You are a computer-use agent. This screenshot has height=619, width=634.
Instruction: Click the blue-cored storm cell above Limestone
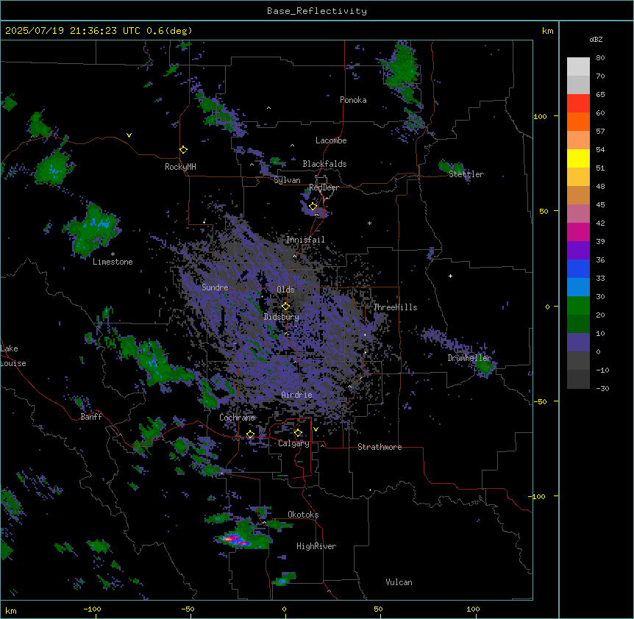pyautogui.click(x=93, y=229)
